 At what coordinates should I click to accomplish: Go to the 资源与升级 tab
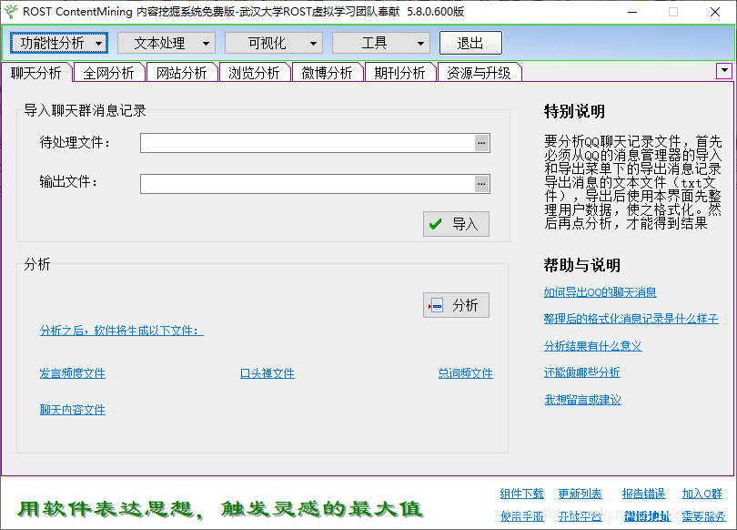[479, 73]
